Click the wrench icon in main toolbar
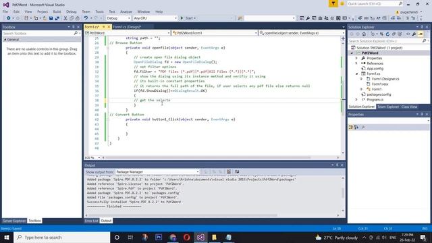This screenshot has width=432, height=243. tap(308, 18)
